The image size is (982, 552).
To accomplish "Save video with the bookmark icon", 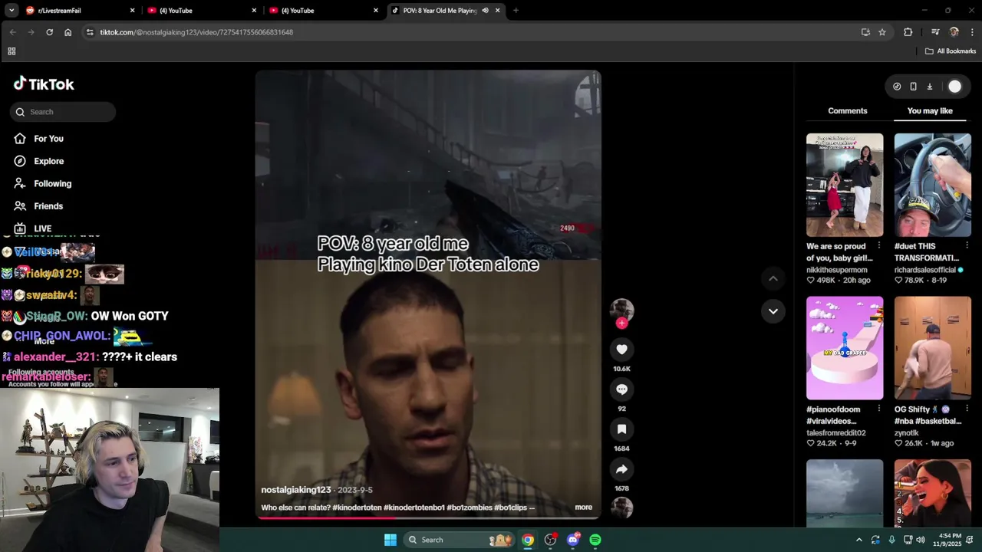I will coord(621,429).
